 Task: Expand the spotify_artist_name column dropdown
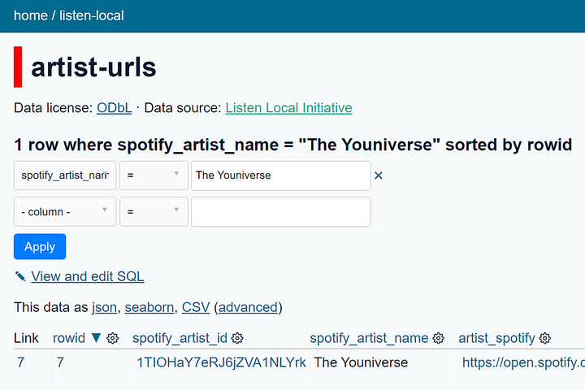(65, 175)
